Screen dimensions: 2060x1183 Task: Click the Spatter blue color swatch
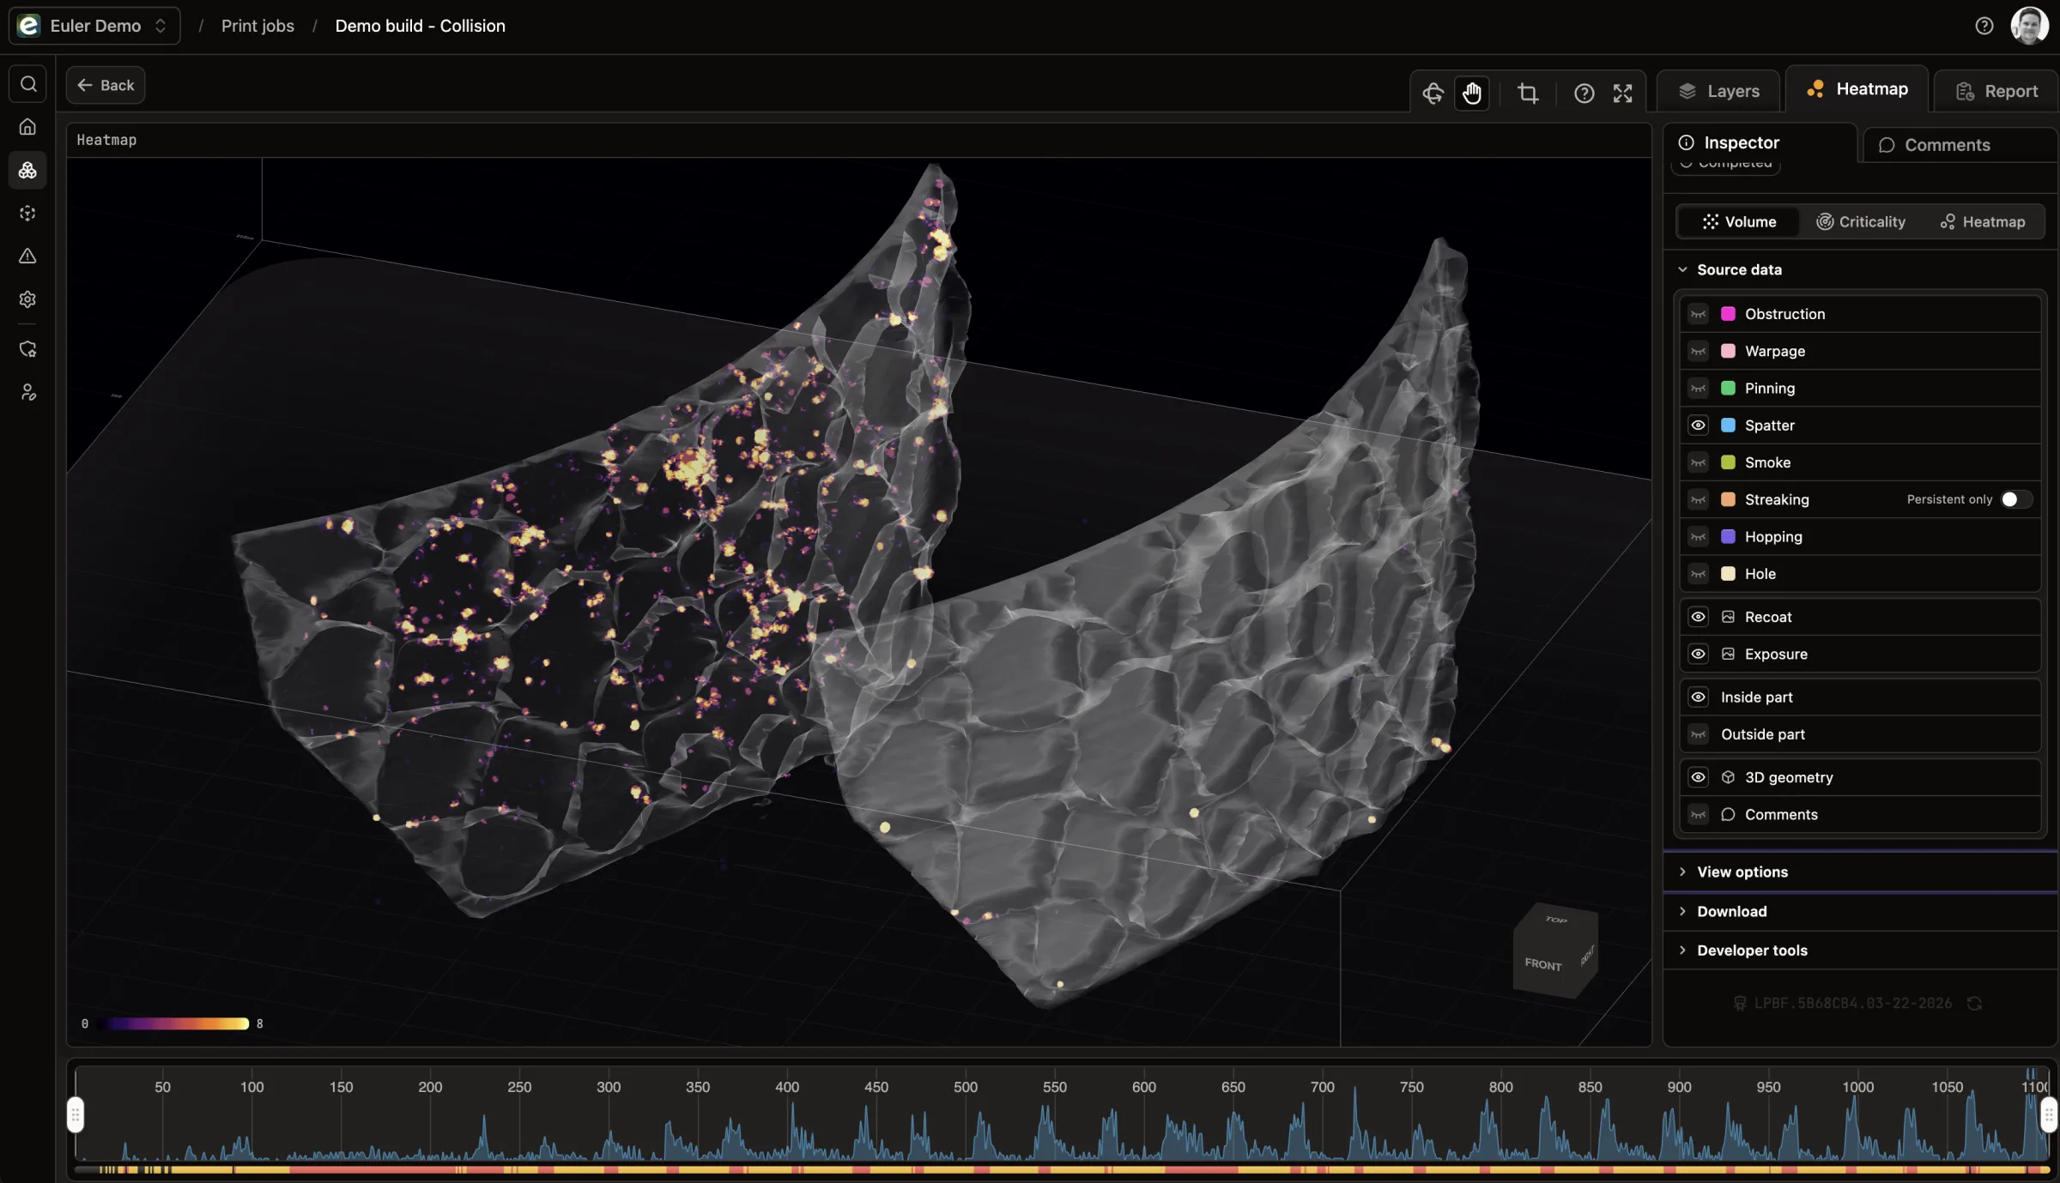click(x=1728, y=426)
